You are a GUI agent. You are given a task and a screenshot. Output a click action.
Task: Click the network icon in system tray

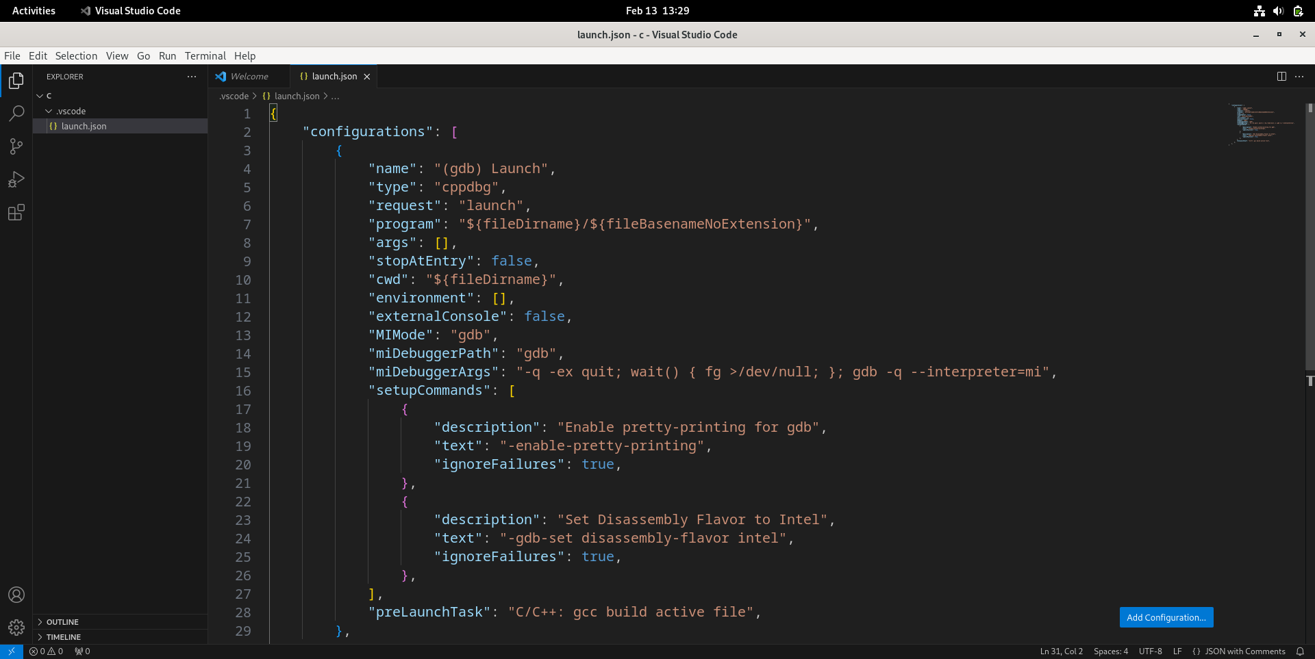pyautogui.click(x=1259, y=11)
